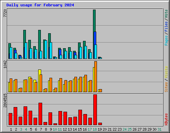
Task: Click the dark blue Files bar for day 18
Action: point(95,38)
